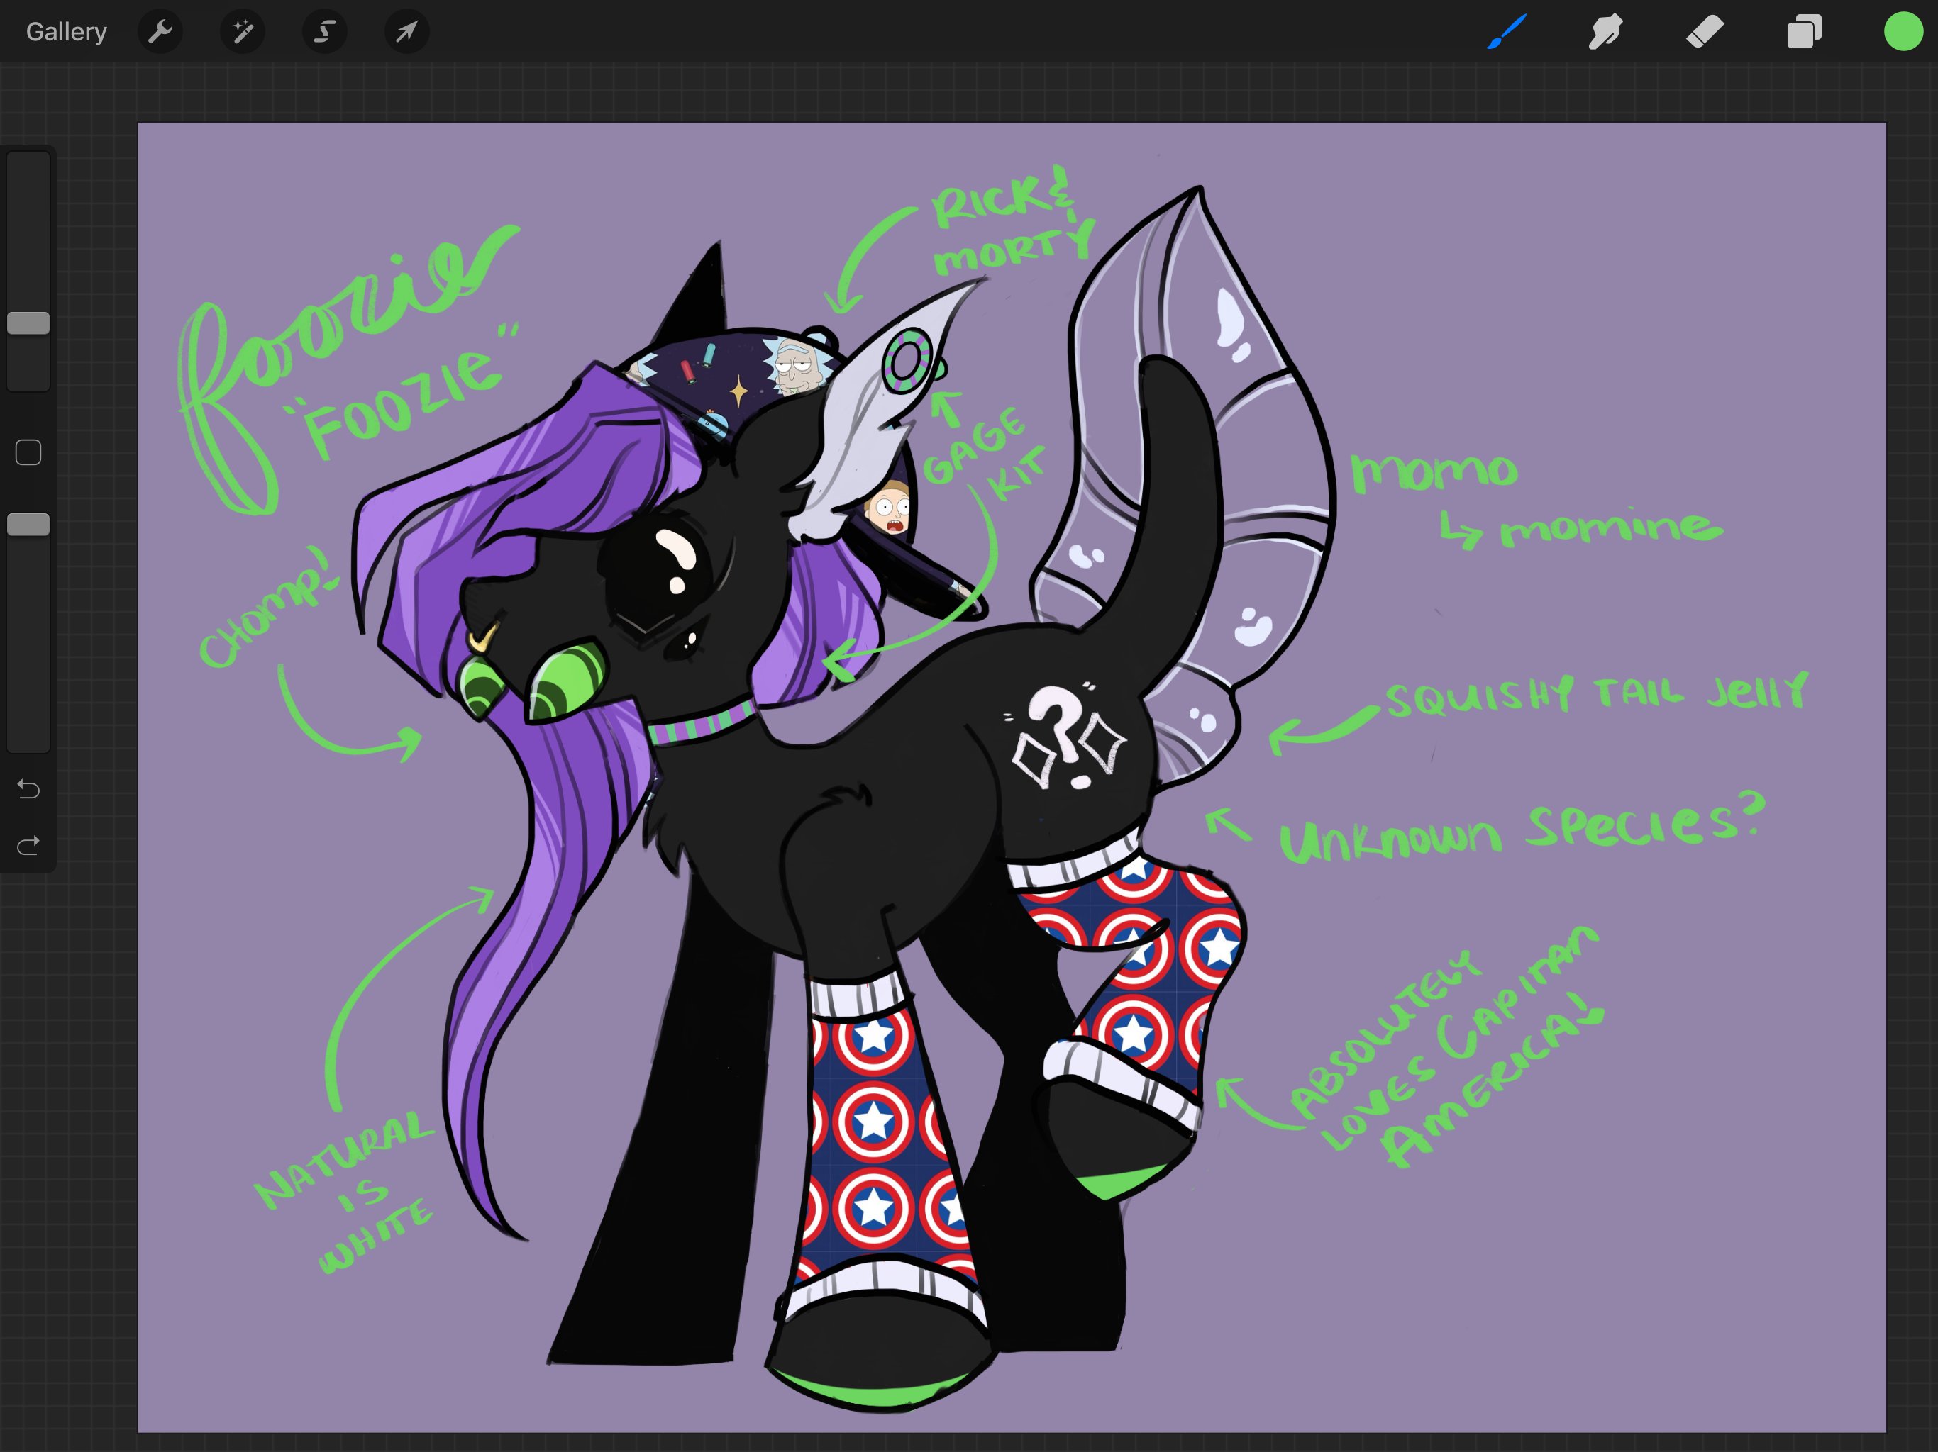Open the Gallery view
The image size is (1938, 1452).
point(66,33)
